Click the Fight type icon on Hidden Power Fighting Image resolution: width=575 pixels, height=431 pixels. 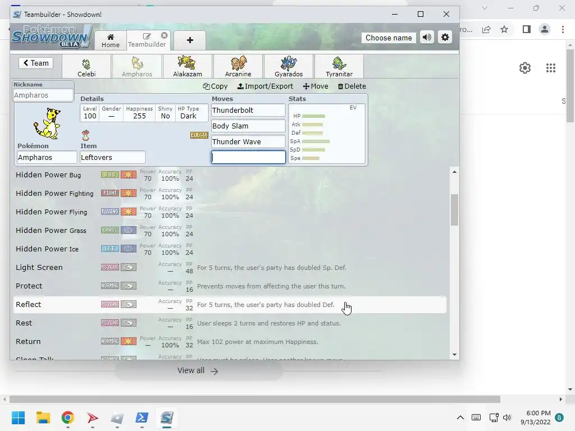tap(110, 193)
